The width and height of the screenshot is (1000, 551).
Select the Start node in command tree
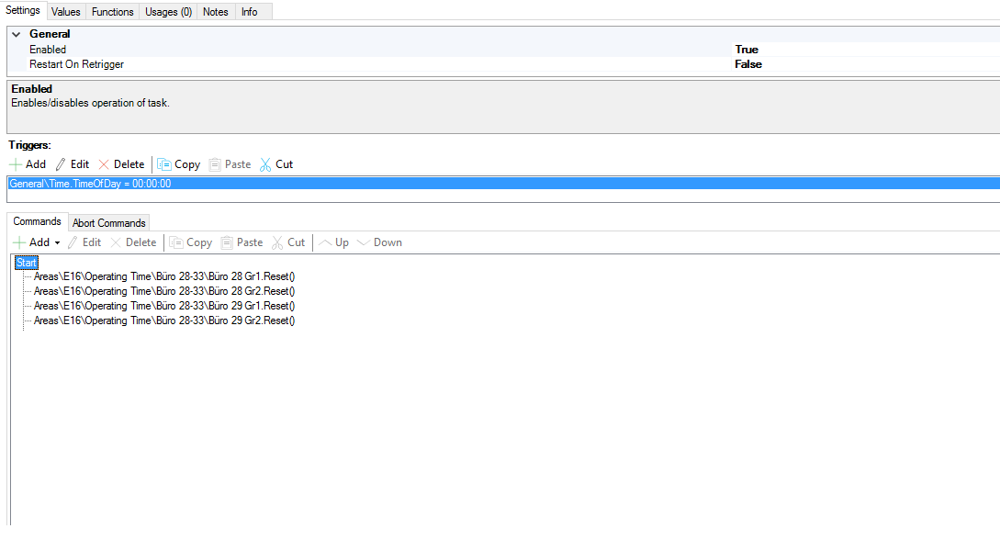tap(27, 263)
